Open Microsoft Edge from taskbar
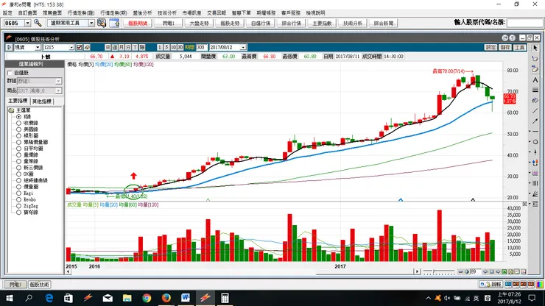Viewport: 545px width, 306px height. 49,298
